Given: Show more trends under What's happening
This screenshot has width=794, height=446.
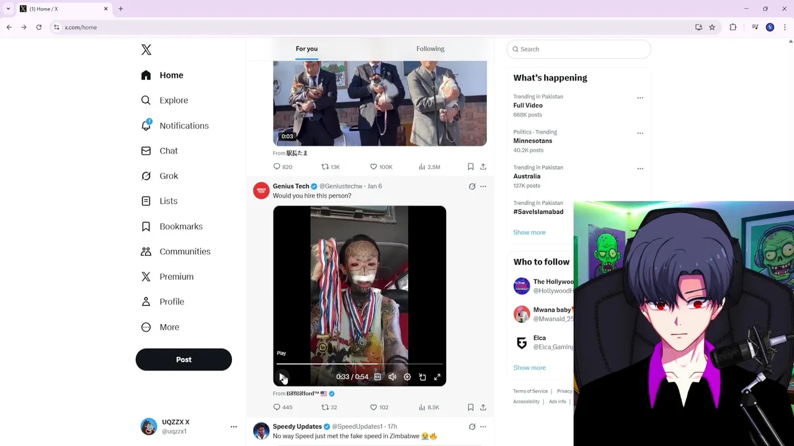Looking at the screenshot, I should (x=529, y=232).
